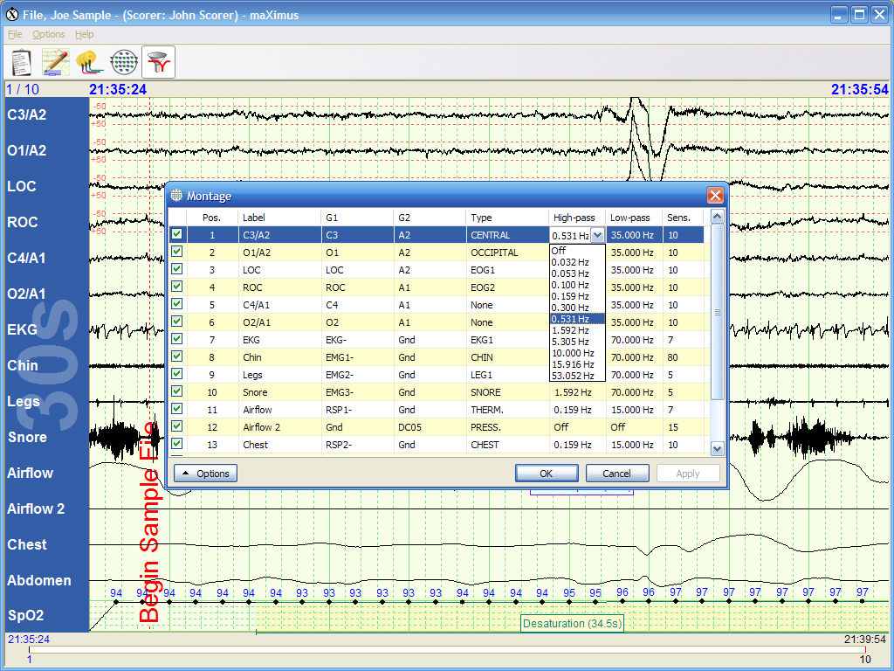Click the funnel filter toolbar icon
Screen dimensions: 894x671
pos(159,62)
